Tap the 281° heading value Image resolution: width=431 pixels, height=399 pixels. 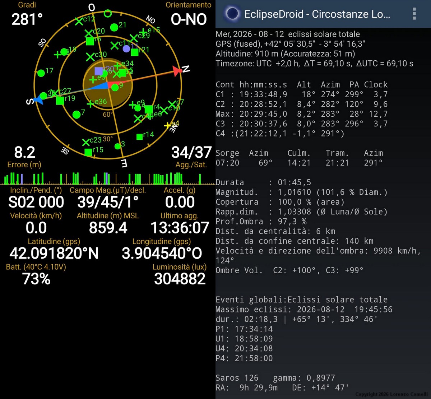27,19
